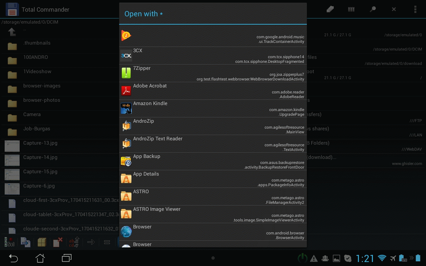Viewport: 426px width, 266px height.
Task: Open the bookmarks icon in Total Commander's top bar
Action: click(351, 9)
